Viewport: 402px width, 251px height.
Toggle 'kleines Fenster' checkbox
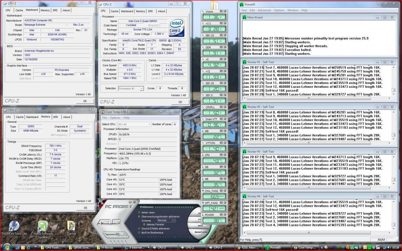pos(144,224)
